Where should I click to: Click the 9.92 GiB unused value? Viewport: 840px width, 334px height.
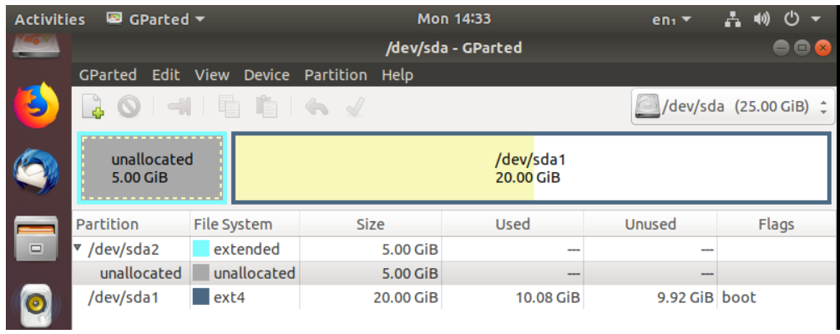[x=686, y=297]
